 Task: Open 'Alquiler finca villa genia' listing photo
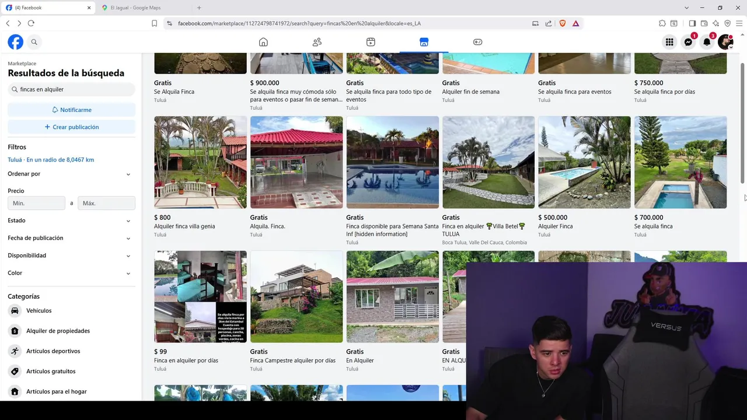point(200,162)
